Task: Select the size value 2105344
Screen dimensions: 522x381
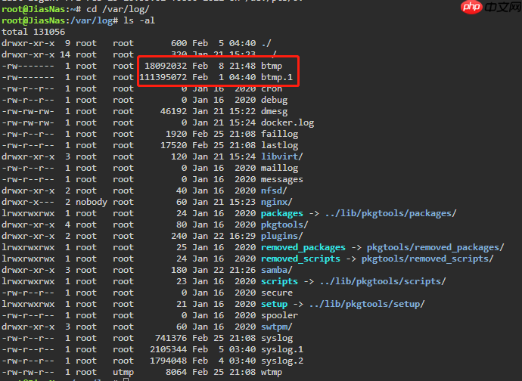Action: pyautogui.click(x=168, y=350)
